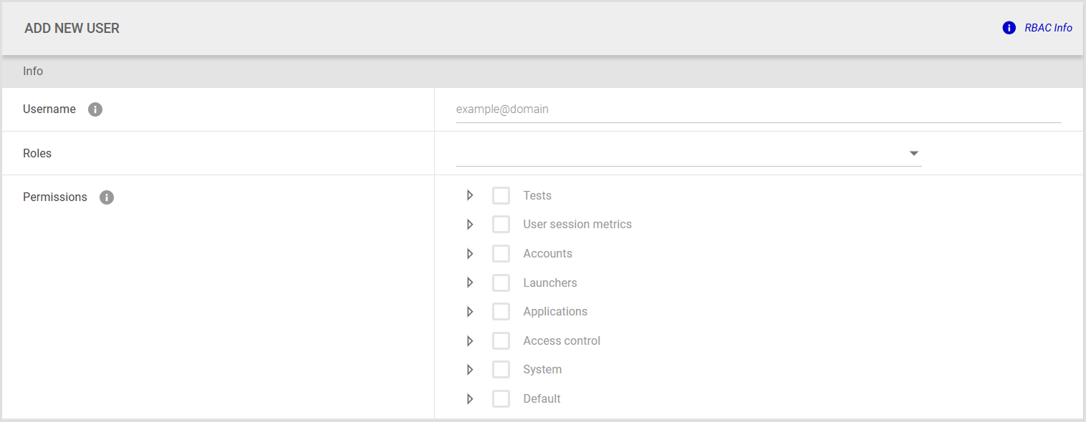Select the Launchers permission checkbox
The image size is (1086, 422).
tap(501, 283)
